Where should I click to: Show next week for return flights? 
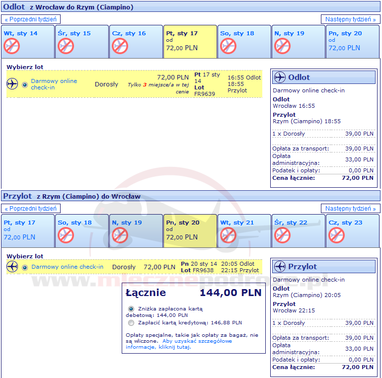350,209
